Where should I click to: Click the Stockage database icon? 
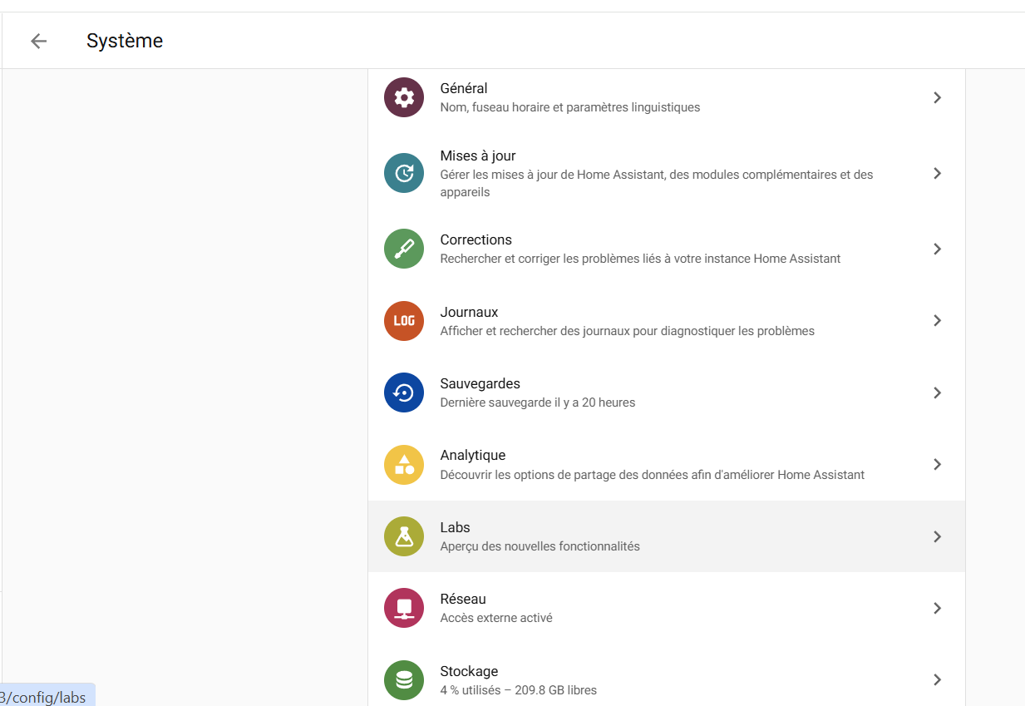404,680
